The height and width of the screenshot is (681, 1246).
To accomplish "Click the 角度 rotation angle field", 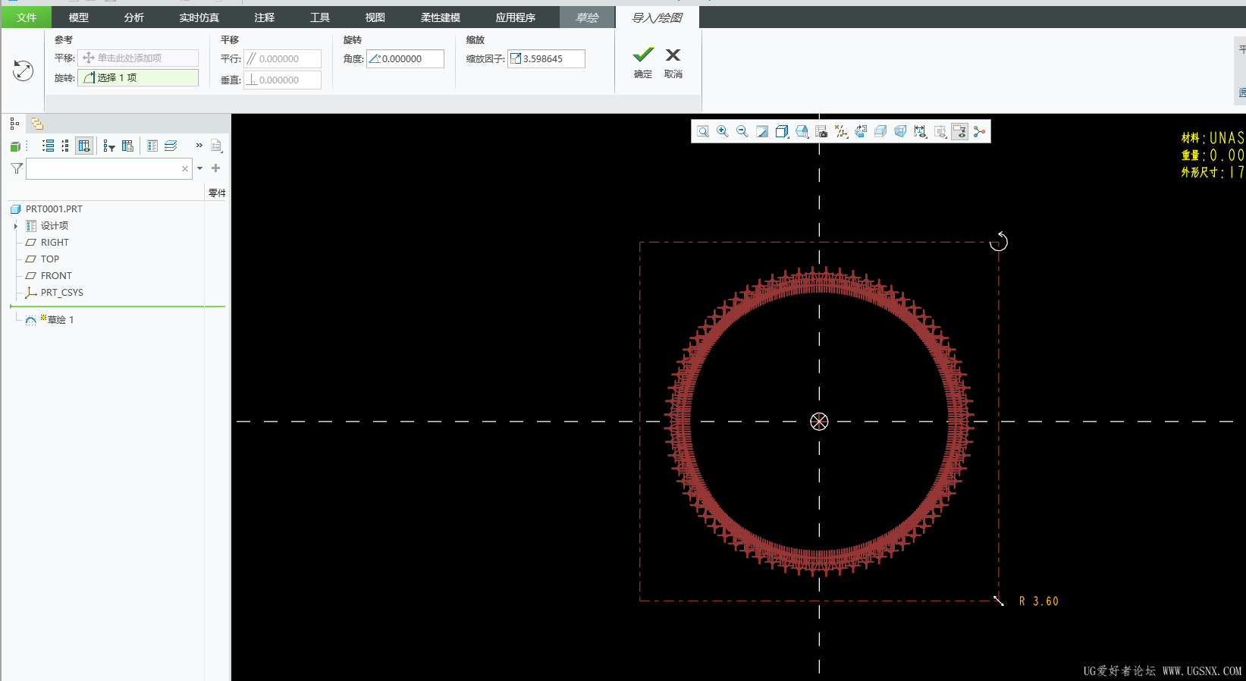I will 406,58.
